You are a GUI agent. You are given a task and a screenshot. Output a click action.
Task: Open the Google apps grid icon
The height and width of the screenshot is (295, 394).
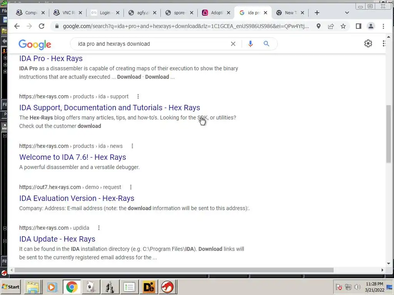click(384, 43)
